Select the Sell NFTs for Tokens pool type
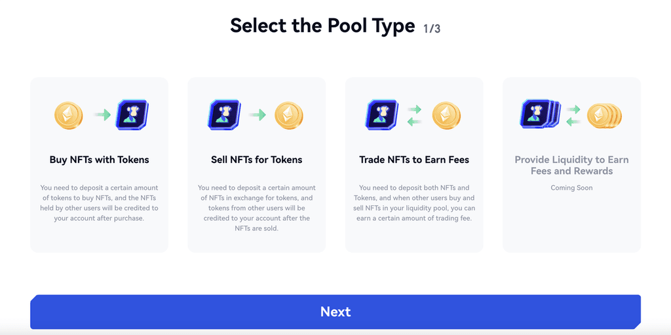This screenshot has width=671, height=335. point(257,160)
